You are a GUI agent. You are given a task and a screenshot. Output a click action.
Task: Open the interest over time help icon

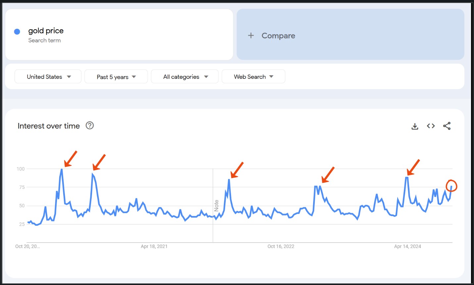click(90, 126)
